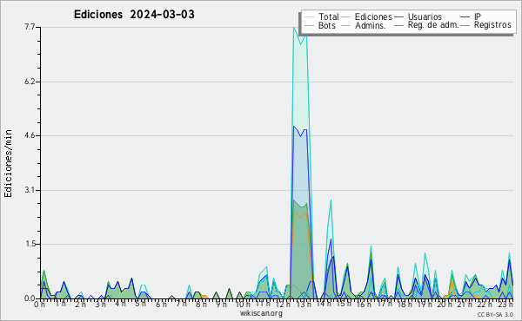
Task: Click the '6 h' x-axis label
Action: pyautogui.click(x=162, y=305)
